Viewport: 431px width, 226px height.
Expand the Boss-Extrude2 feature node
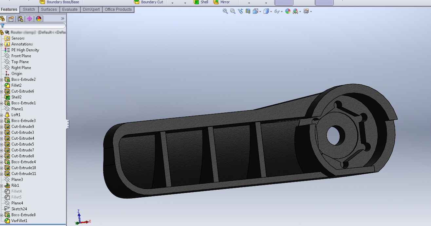[x=1, y=79]
